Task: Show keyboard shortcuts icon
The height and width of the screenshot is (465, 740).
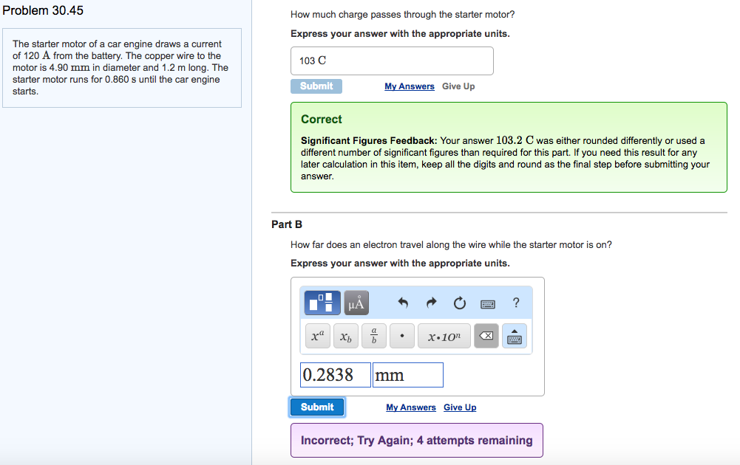Action: (488, 303)
